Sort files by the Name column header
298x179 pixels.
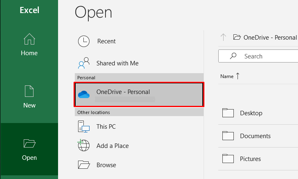[x=227, y=76]
